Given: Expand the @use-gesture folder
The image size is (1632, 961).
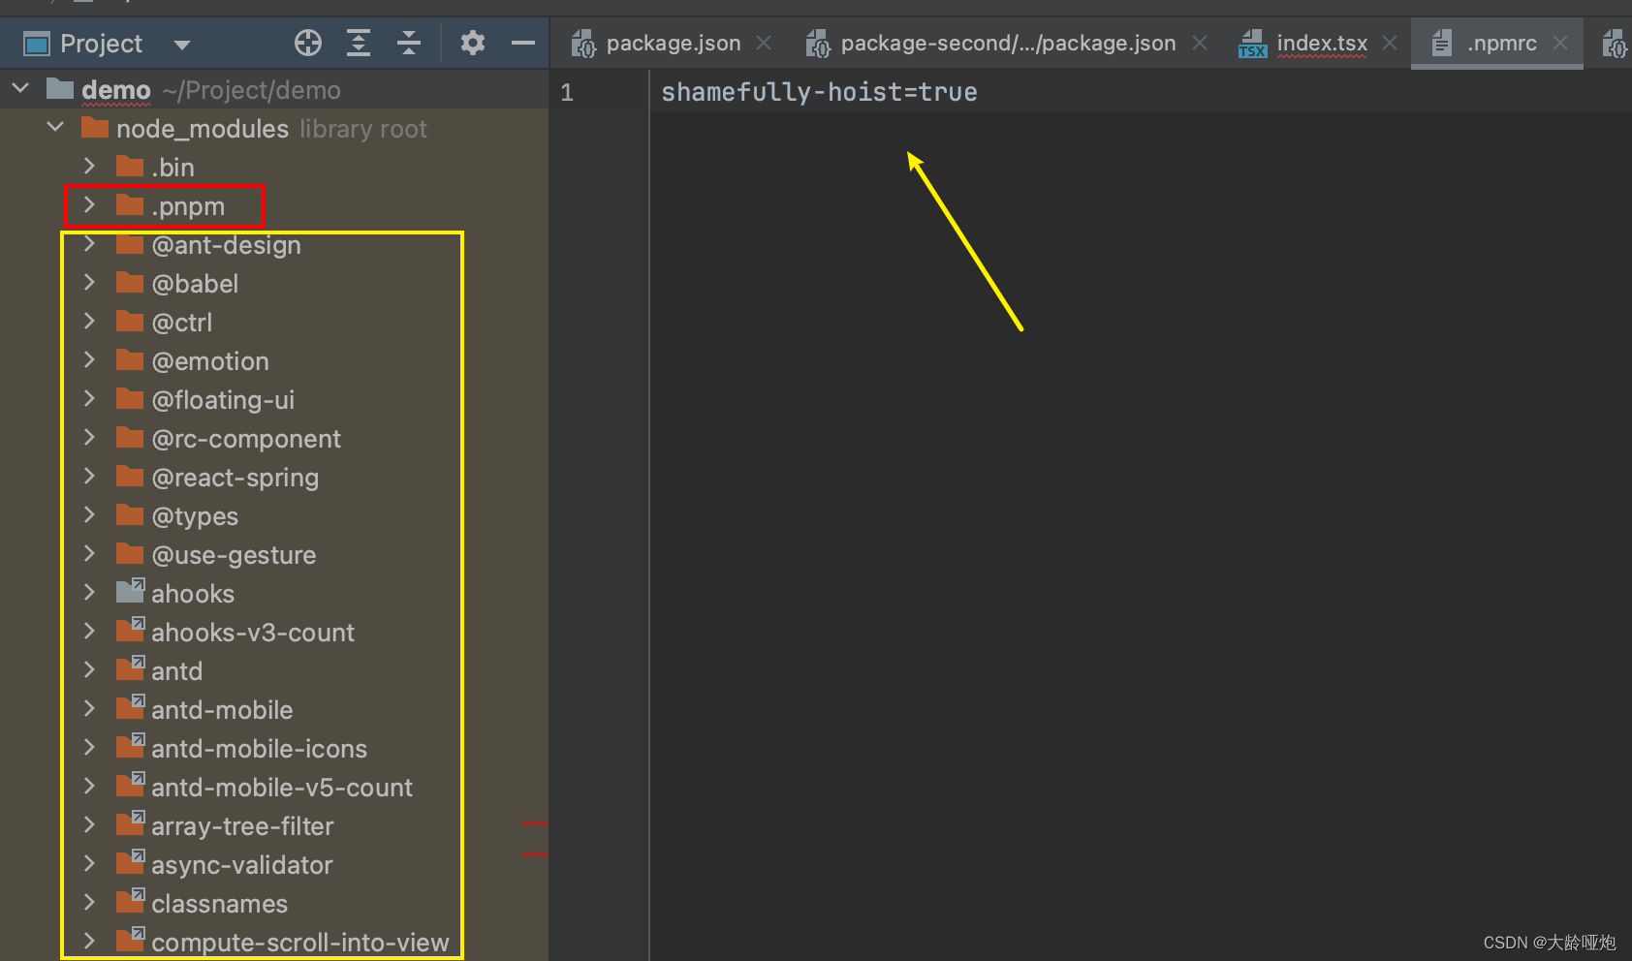Looking at the screenshot, I should point(89,554).
